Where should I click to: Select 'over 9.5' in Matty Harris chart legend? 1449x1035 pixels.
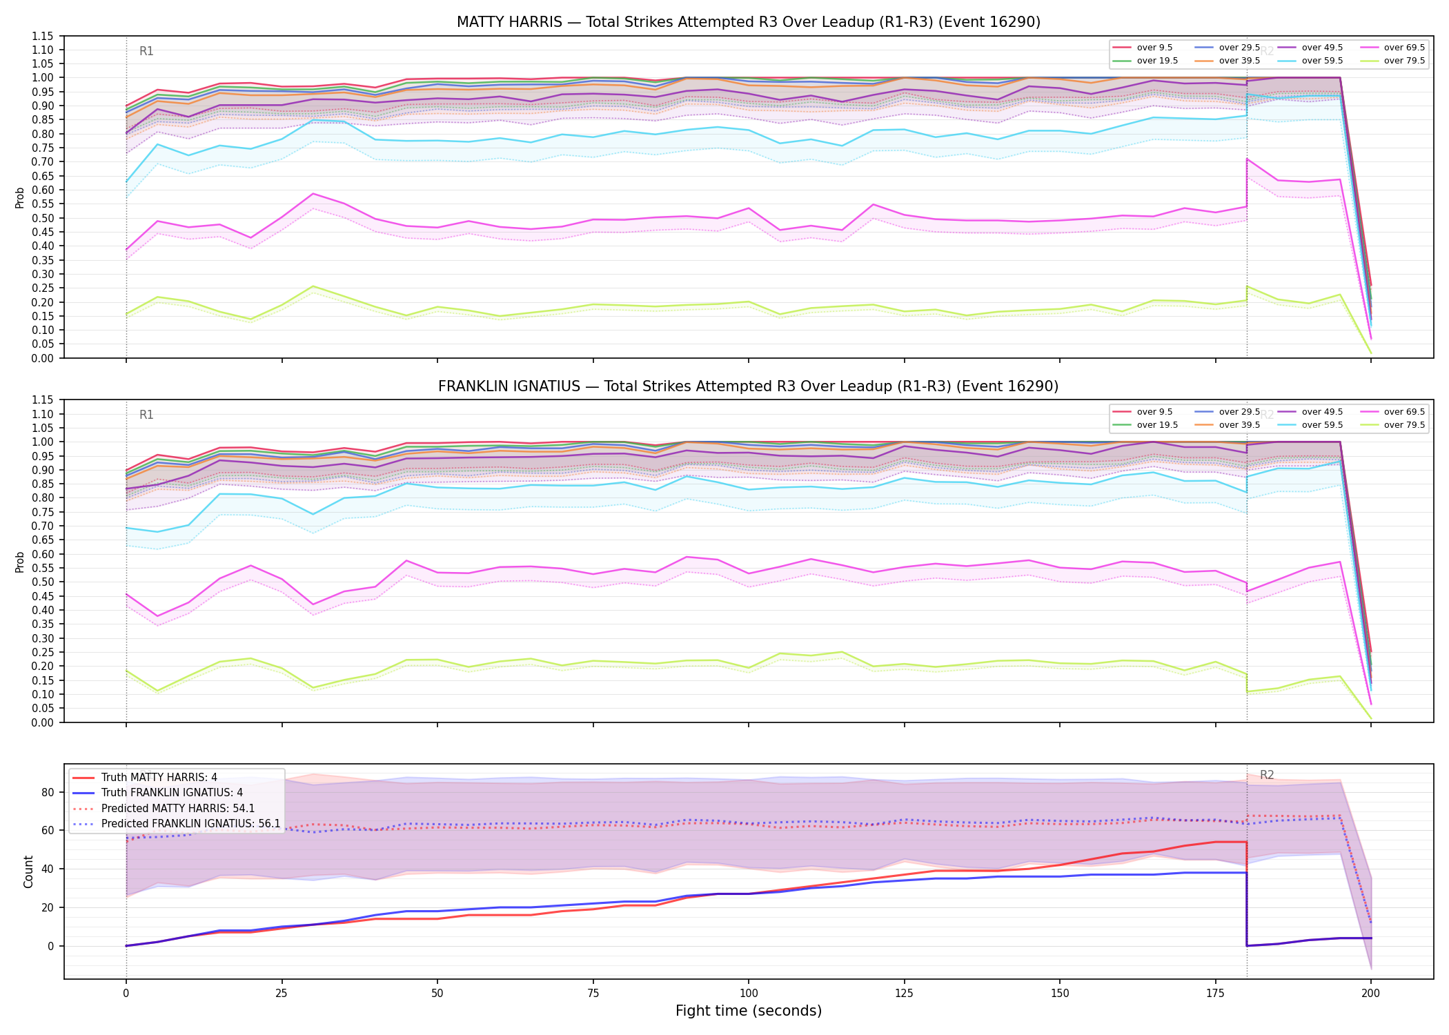(x=1143, y=48)
